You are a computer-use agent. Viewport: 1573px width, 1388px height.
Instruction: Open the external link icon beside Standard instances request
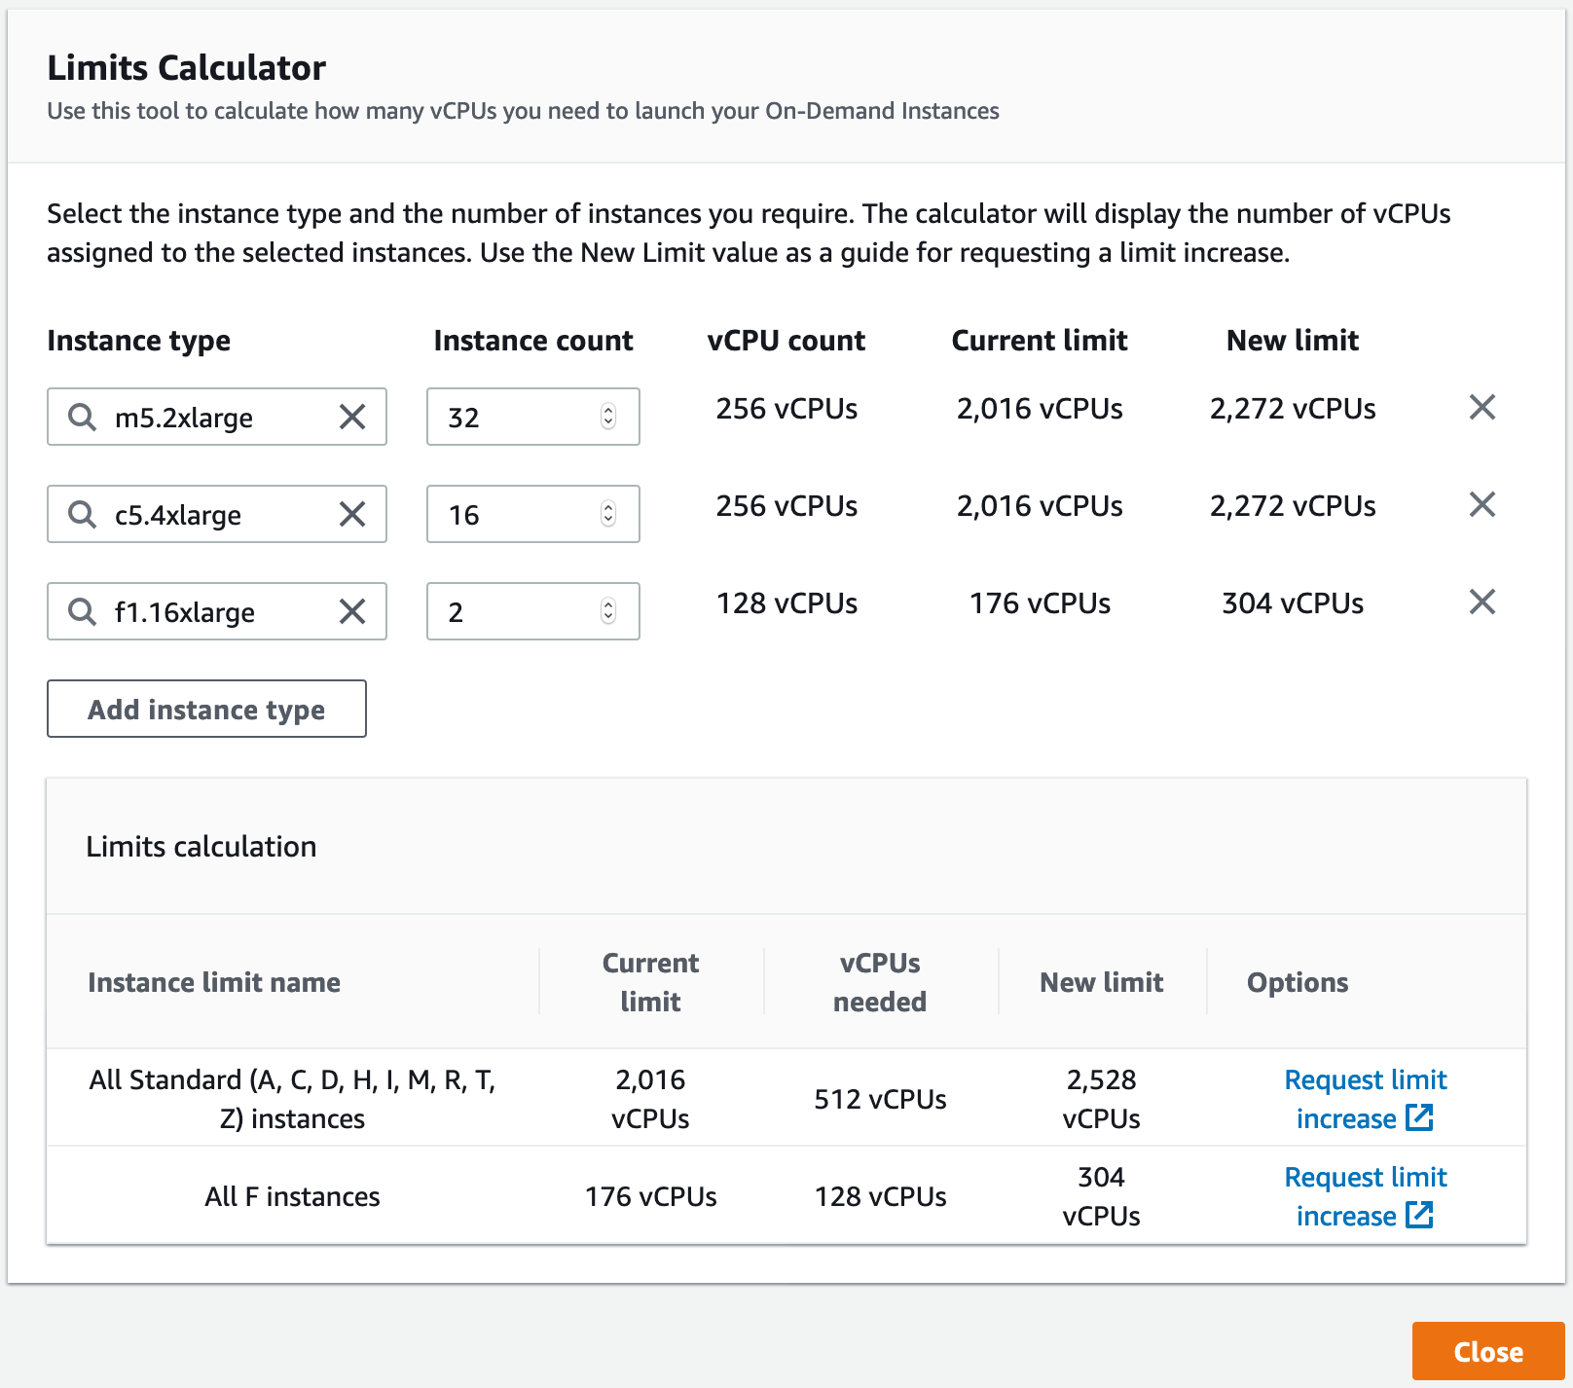(1422, 1117)
